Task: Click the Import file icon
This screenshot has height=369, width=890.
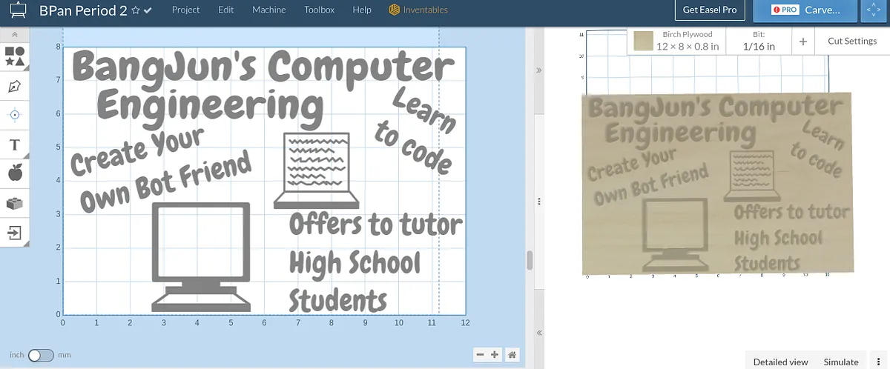Action: click(15, 233)
